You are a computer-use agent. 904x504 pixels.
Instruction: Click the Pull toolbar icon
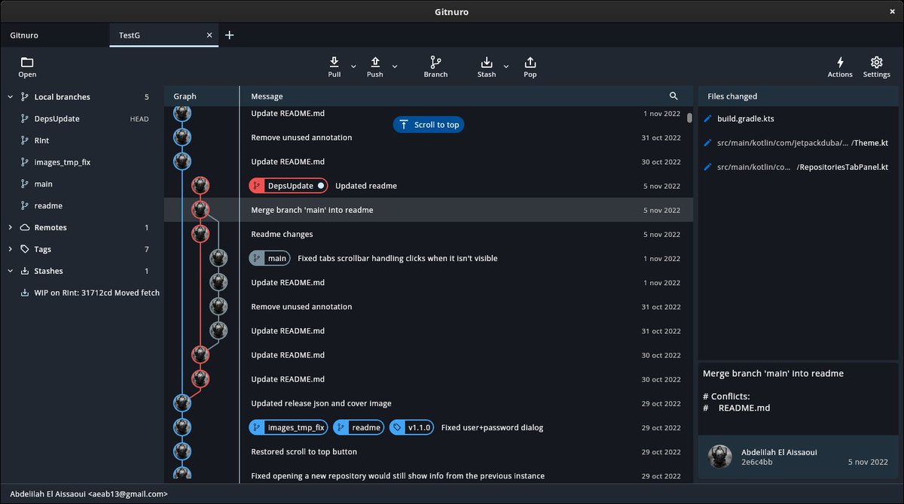pos(334,62)
